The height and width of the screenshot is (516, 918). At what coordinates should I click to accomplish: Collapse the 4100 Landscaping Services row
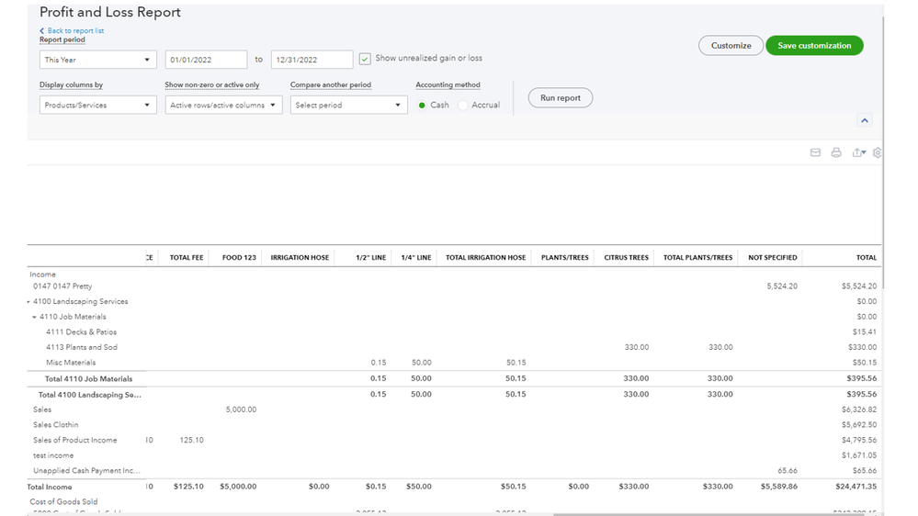click(x=29, y=302)
